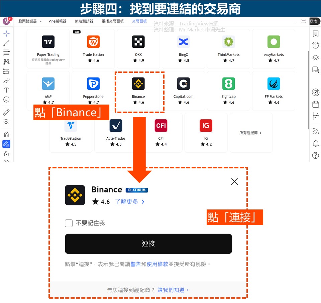Choose the Eightcap broker card
Viewport: 321px width, 303px height.
pos(228,91)
